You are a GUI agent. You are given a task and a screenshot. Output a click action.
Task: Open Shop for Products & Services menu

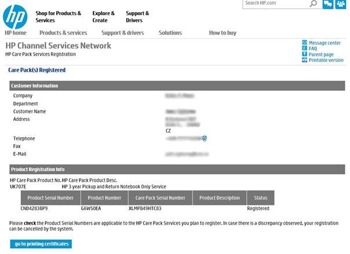pyautogui.click(x=59, y=17)
